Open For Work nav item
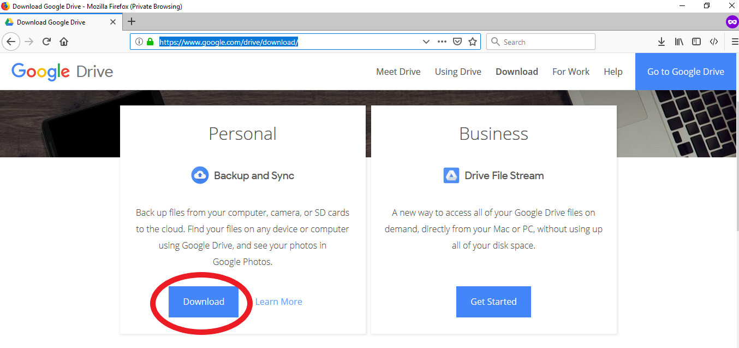739x348 pixels. click(571, 72)
